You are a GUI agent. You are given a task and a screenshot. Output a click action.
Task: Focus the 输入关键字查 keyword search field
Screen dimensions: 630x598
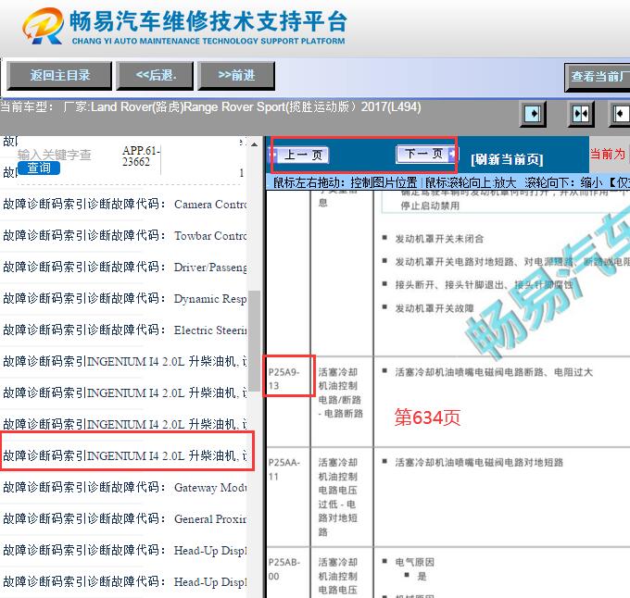55,155
